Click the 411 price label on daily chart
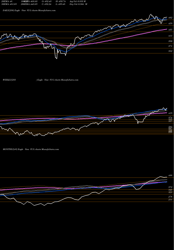 [x=170, y=36]
